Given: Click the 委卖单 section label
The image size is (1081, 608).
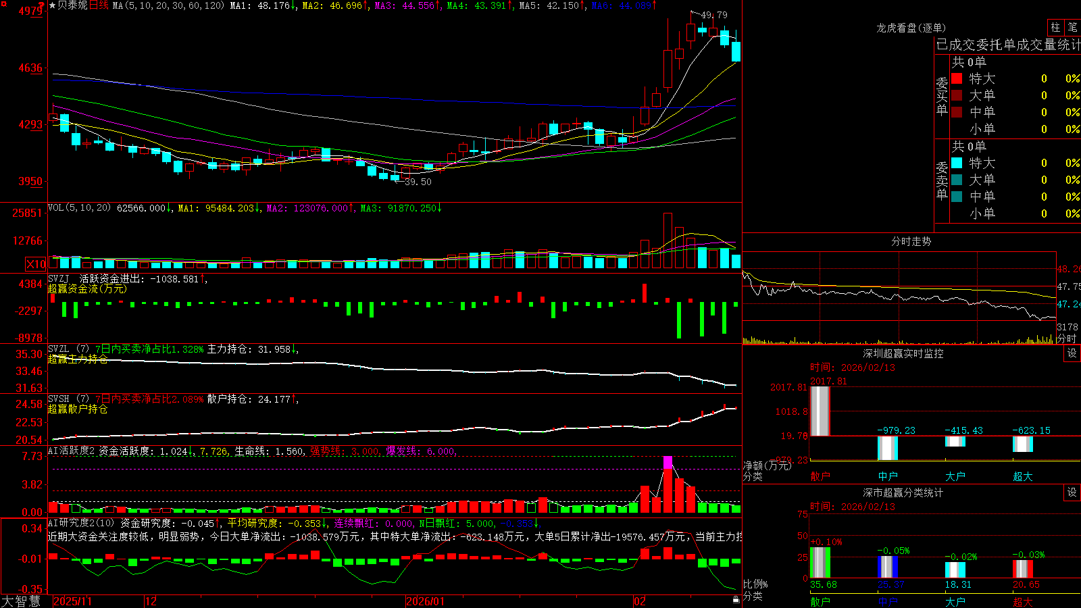Looking at the screenshot, I should click(942, 180).
